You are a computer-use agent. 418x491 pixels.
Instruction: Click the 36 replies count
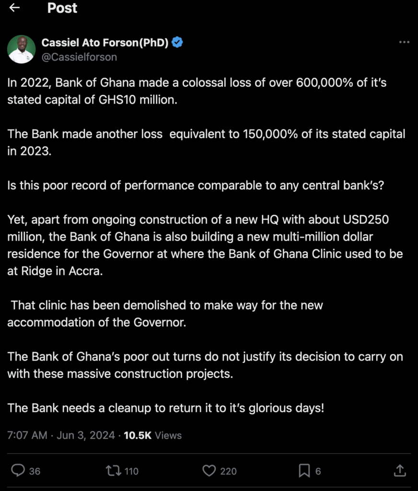coord(35,471)
